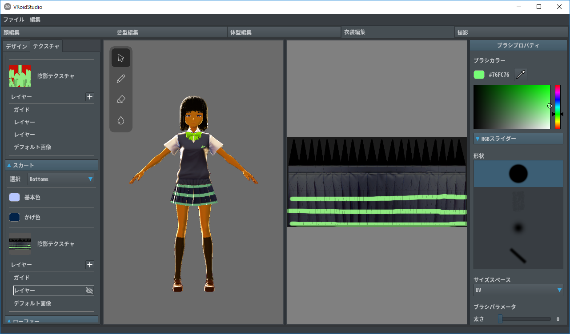Toggle visibility of the highlighted レイヤー
The image size is (570, 334).
[89, 290]
